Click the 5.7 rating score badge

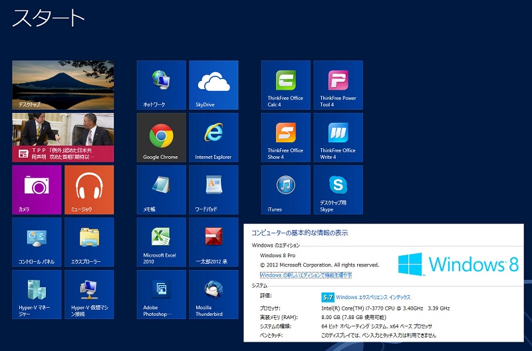pyautogui.click(x=328, y=297)
